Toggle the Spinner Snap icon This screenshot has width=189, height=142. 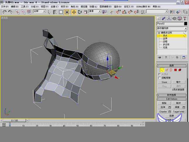(x=136, y=12)
